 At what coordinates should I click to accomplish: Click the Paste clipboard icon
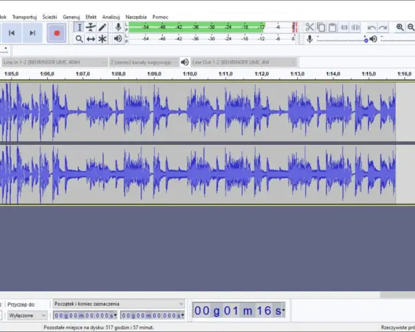[x=333, y=27]
